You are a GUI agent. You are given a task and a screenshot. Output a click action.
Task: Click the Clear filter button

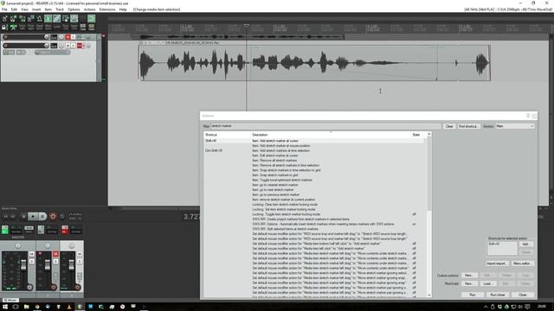pos(449,126)
